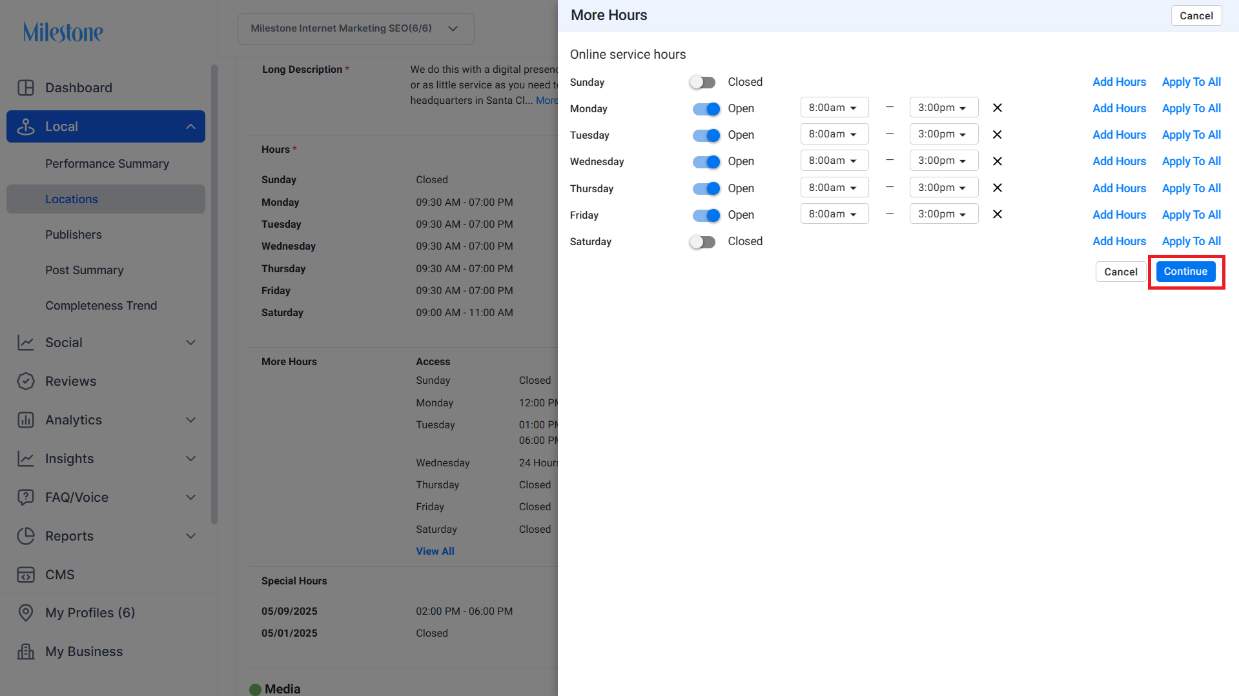
Task: Open Friday end time dropdown
Action: coord(943,214)
